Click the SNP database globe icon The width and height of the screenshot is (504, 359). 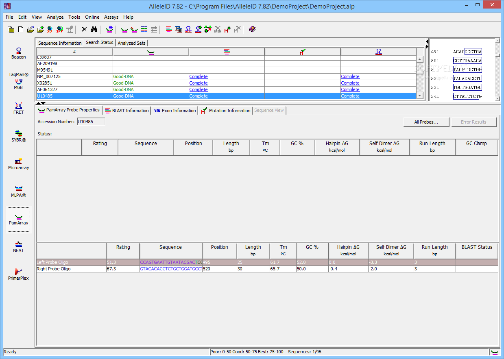click(x=60, y=29)
